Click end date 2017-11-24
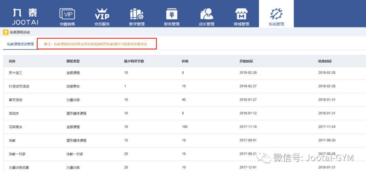This screenshot has width=366, height=174. coord(327,127)
